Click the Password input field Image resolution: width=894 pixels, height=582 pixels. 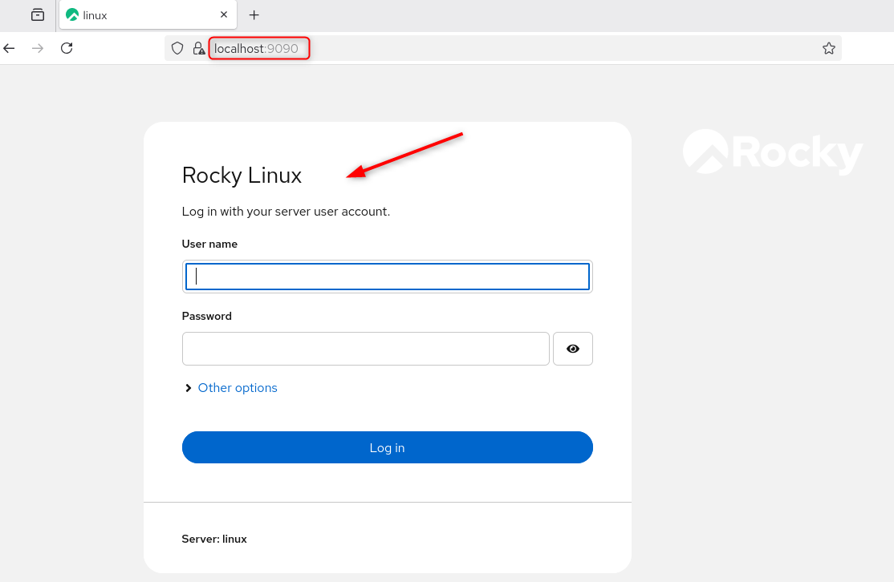point(365,349)
